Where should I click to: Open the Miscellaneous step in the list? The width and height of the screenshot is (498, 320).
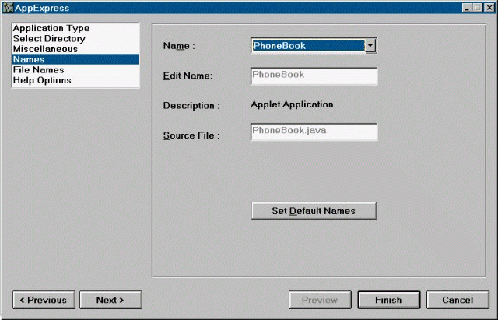tap(45, 48)
